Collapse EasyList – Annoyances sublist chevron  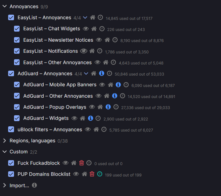pyautogui.click(x=85, y=18)
